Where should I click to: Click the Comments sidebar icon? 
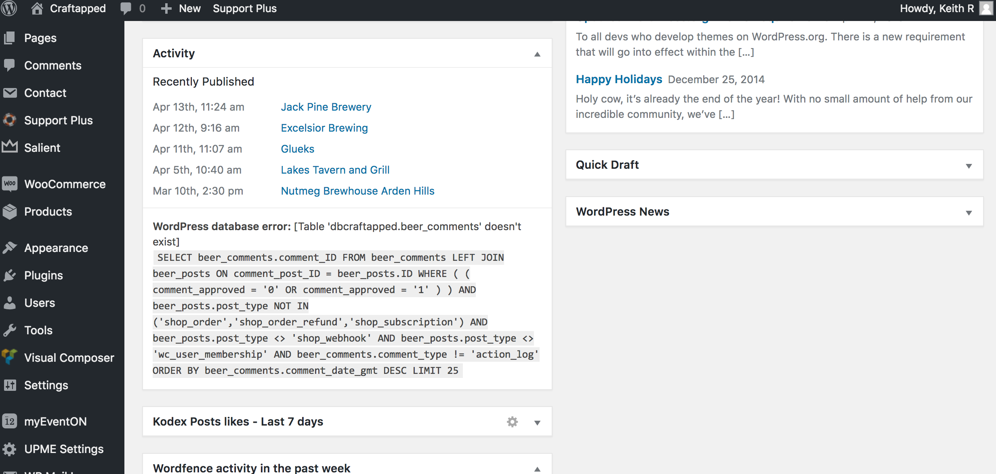click(10, 65)
